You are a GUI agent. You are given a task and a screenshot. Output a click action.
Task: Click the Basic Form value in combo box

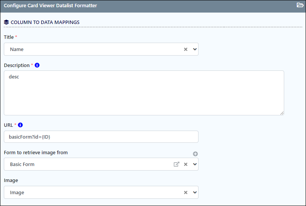coord(22,164)
